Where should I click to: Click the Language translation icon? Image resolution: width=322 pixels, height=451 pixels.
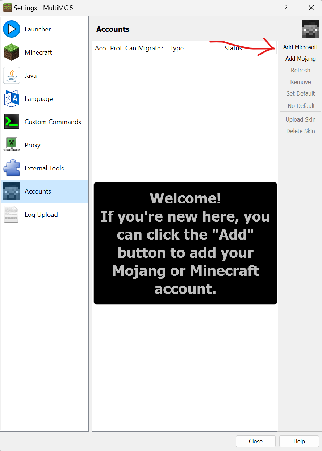click(12, 99)
